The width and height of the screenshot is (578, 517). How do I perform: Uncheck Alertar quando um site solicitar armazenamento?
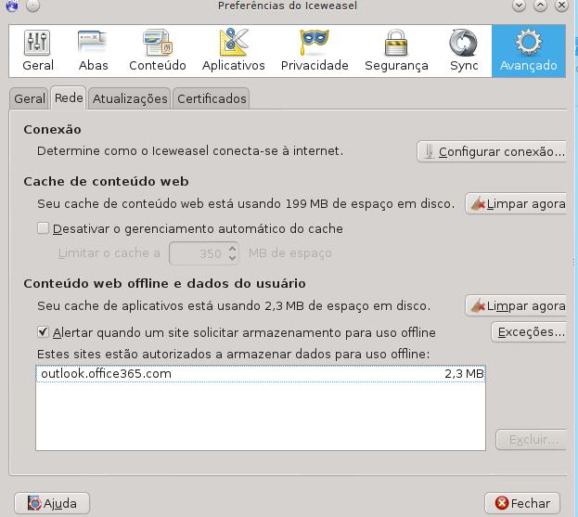(x=43, y=332)
